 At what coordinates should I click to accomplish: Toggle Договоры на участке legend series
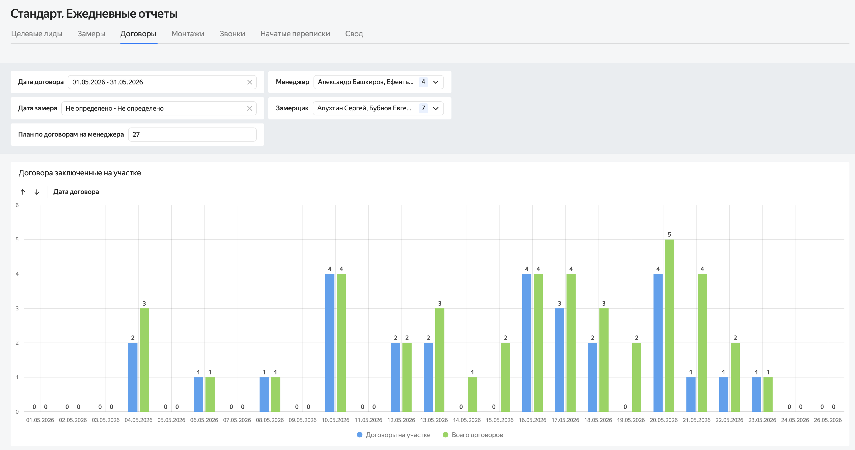pyautogui.click(x=398, y=435)
